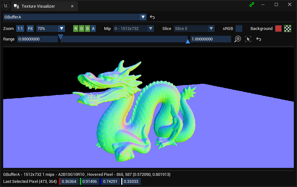Click the Unreal Engine logo icon

tap(6, 6)
